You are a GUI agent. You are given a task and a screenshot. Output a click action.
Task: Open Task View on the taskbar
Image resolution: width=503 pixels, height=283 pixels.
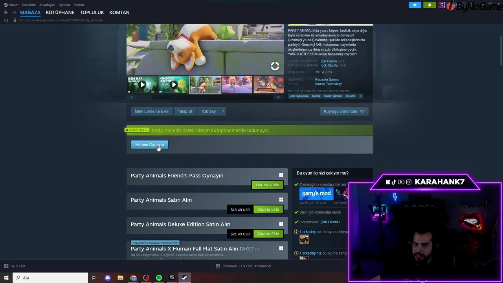click(94, 278)
